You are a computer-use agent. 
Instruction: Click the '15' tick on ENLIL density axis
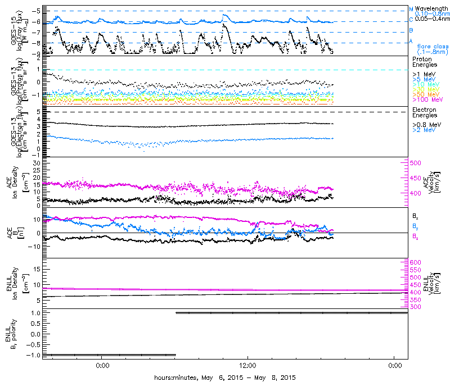pyautogui.click(x=37, y=270)
